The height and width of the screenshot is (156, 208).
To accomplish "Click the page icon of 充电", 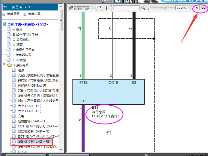I will (x=14, y=116).
